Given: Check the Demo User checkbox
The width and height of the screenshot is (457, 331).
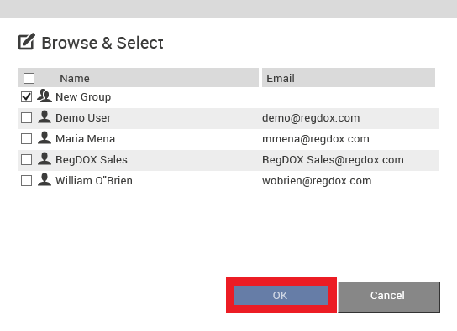Looking at the screenshot, I should click(26, 117).
